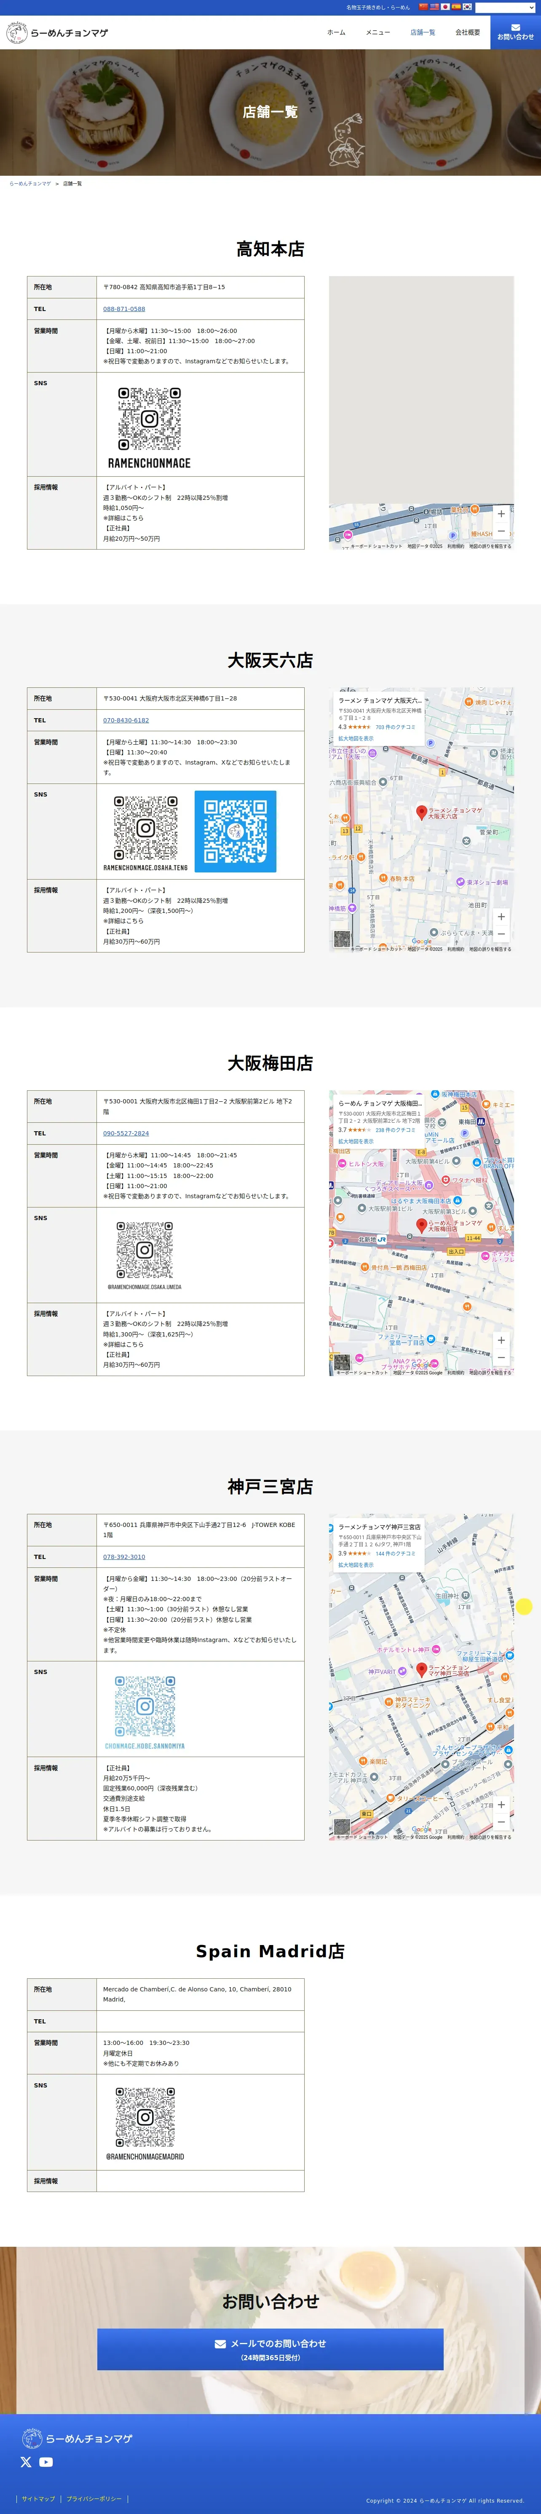
Task: Open 238 件のクチコミ reviews on Umeda map
Action: pyautogui.click(x=396, y=1130)
